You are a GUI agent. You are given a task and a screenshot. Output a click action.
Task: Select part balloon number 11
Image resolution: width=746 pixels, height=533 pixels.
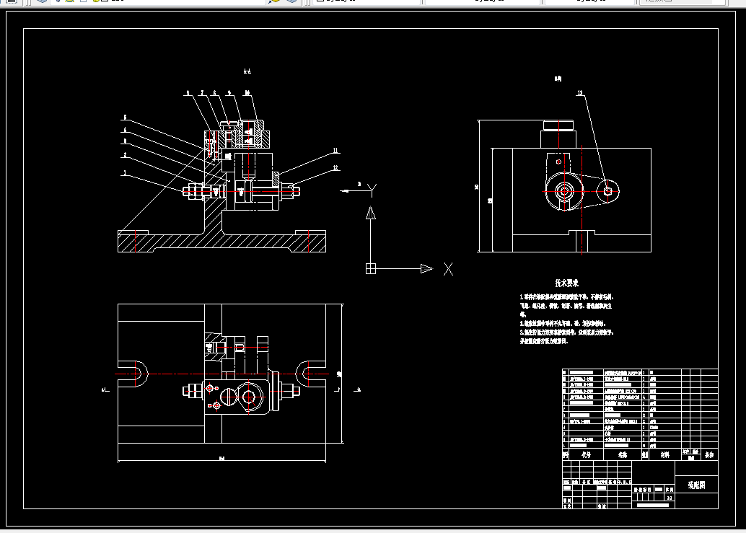[x=335, y=151]
